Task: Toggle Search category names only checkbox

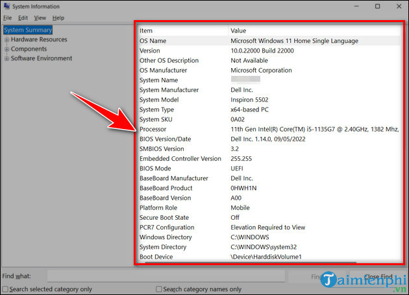Action: [x=159, y=289]
